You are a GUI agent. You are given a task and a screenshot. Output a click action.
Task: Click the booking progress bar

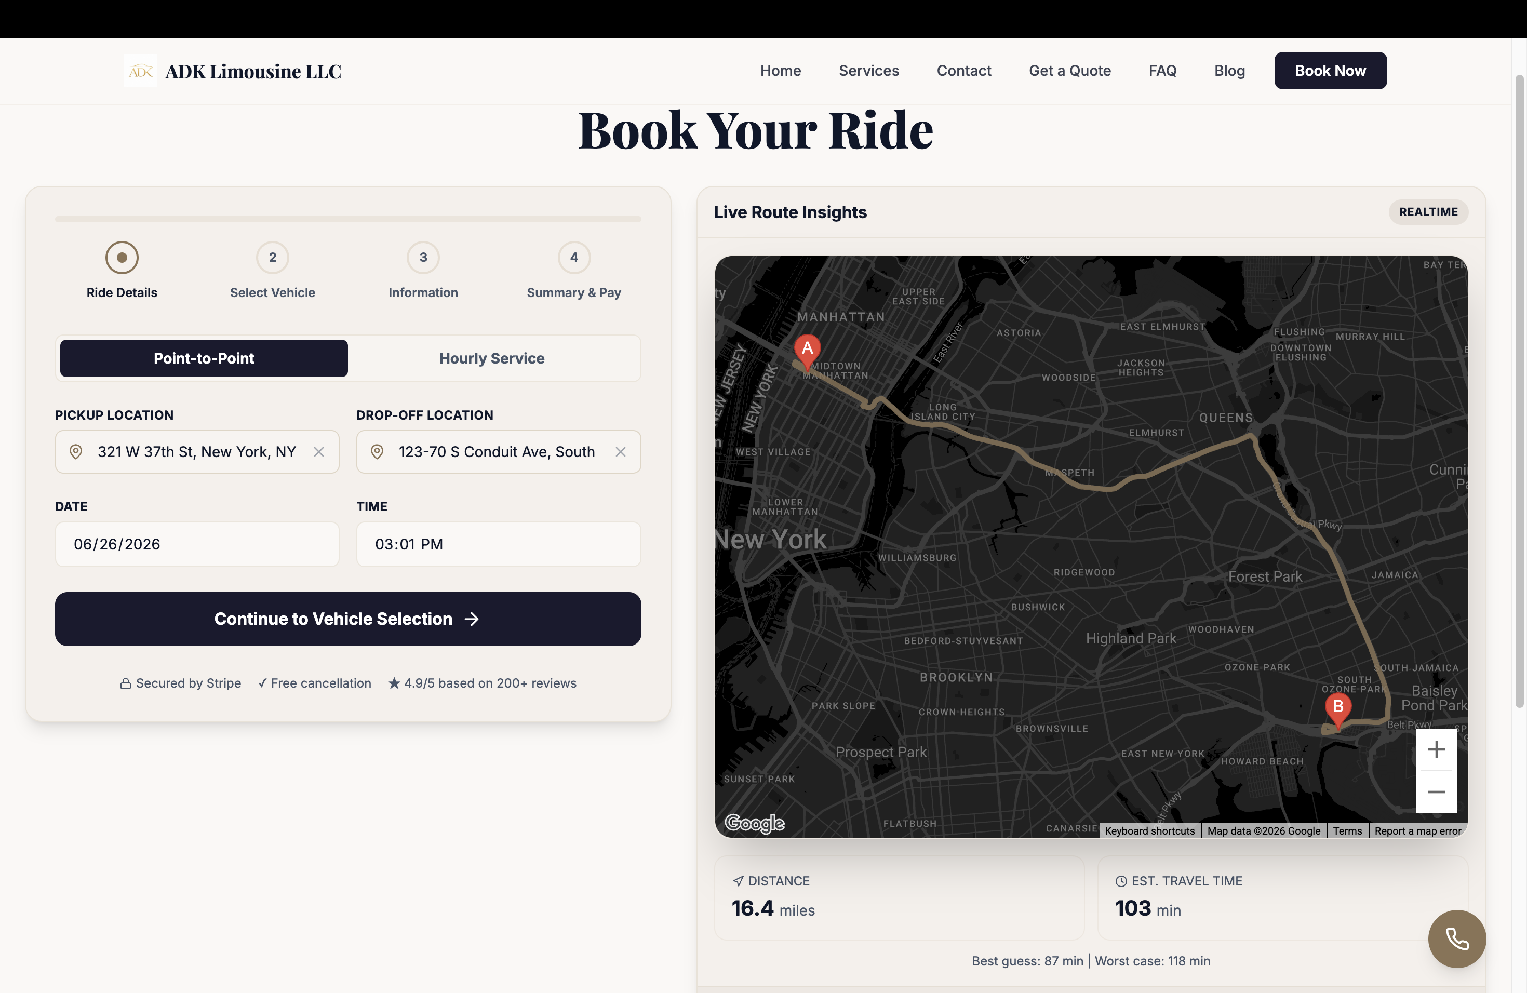coord(348,219)
